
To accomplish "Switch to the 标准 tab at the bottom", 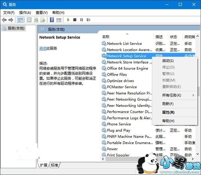I will point(54,165).
